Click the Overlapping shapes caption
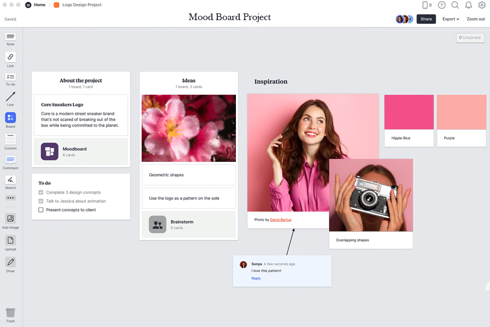 (x=352, y=240)
